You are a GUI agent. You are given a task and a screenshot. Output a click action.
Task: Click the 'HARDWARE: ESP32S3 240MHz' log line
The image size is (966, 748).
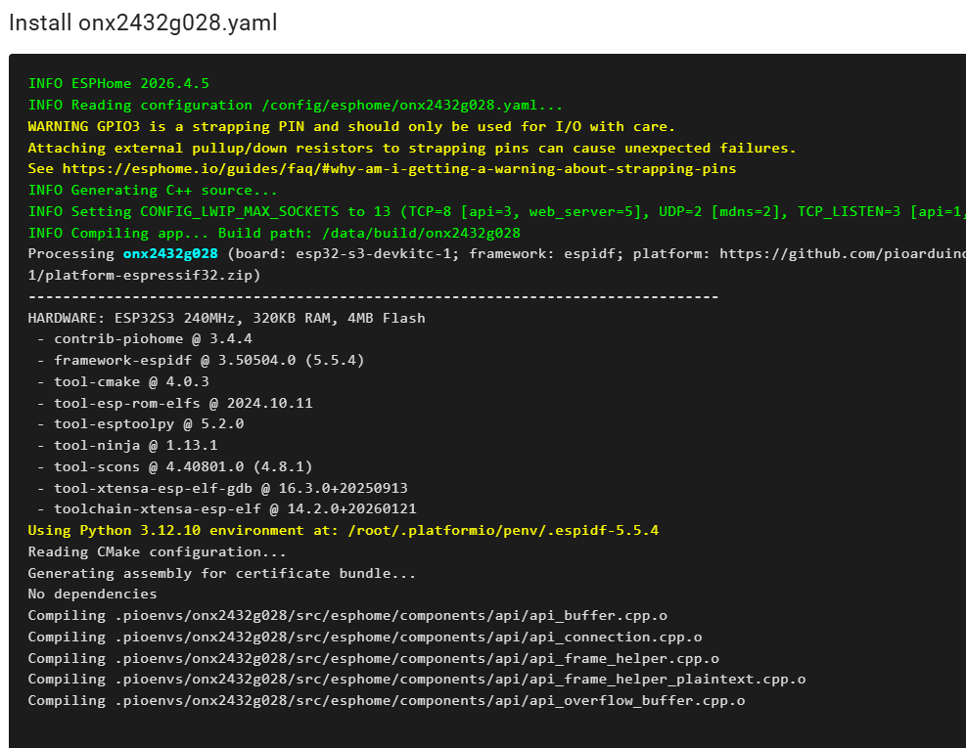[227, 318]
